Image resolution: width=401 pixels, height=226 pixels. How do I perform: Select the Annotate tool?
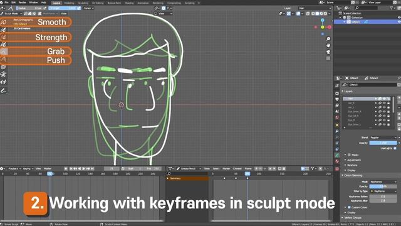pos(3,90)
